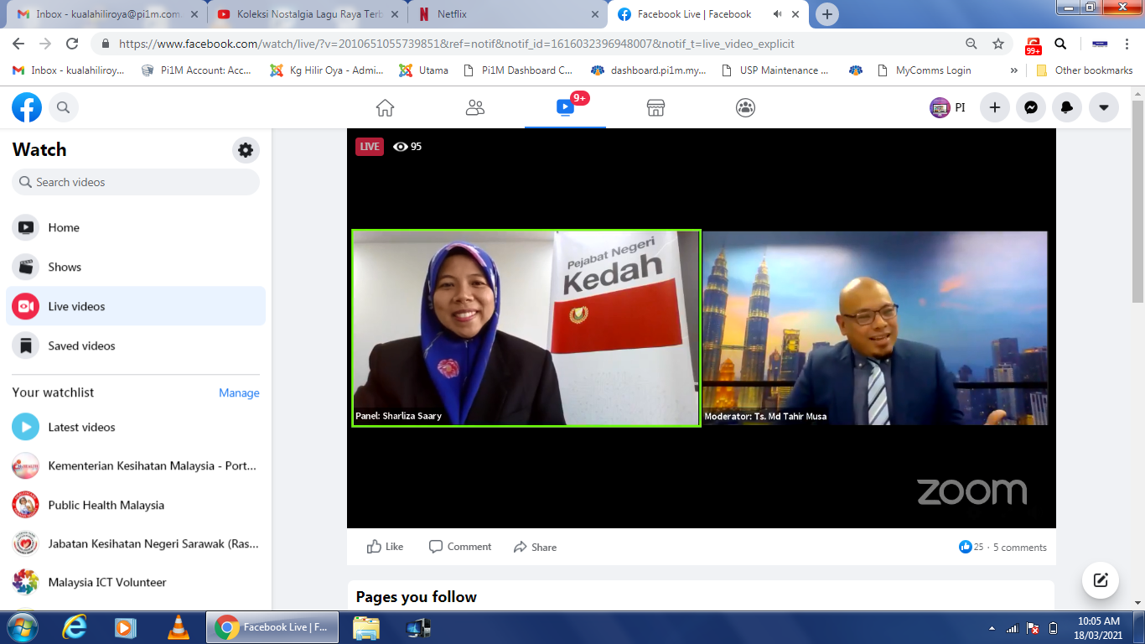Open the Messenger icon
The width and height of the screenshot is (1145, 644).
(x=1032, y=107)
